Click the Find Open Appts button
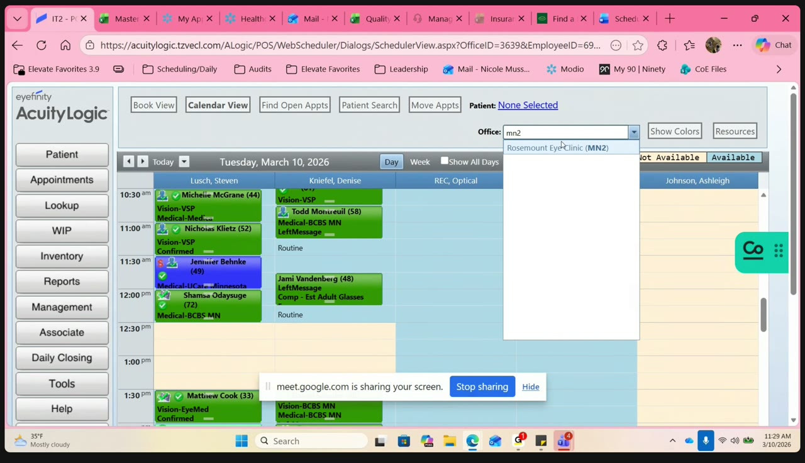The height and width of the screenshot is (463, 805). pos(295,105)
